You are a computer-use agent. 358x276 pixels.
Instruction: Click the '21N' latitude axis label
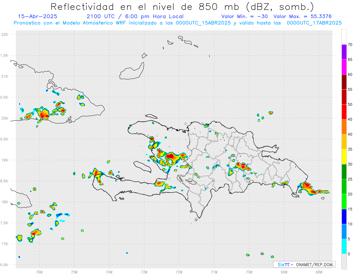pos(5,76)
